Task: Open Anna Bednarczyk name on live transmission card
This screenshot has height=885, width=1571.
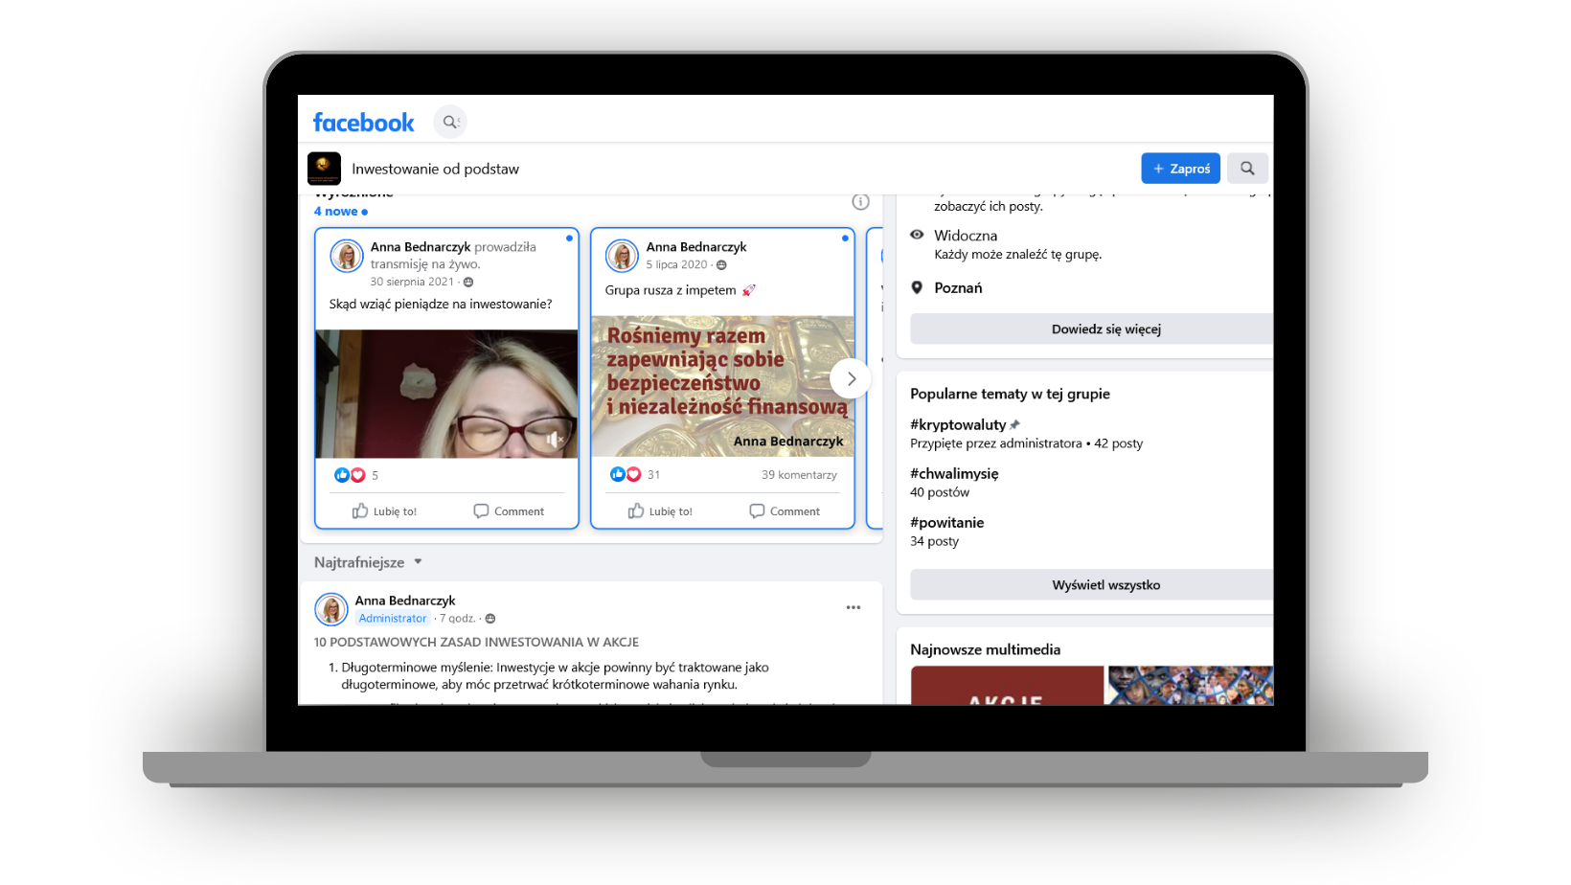Action: tap(420, 247)
